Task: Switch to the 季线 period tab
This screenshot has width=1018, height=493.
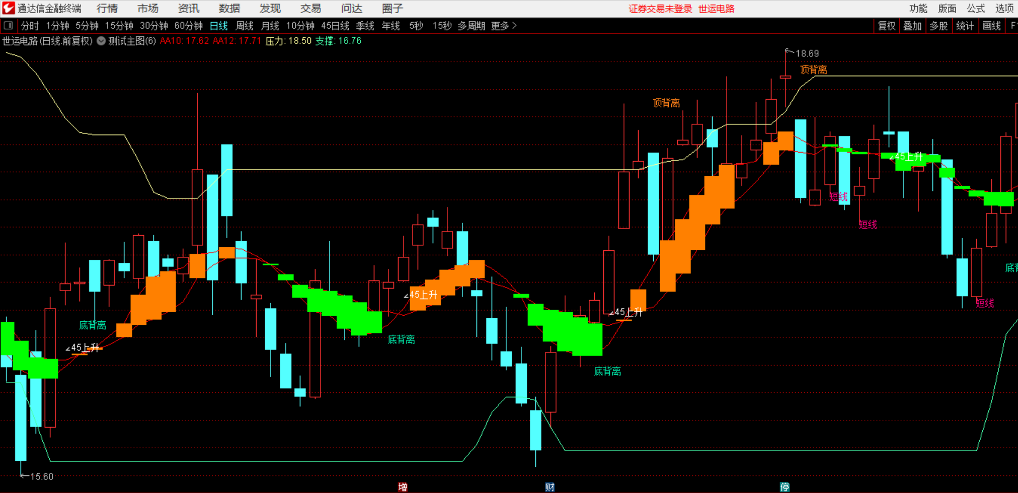Action: 365,26
